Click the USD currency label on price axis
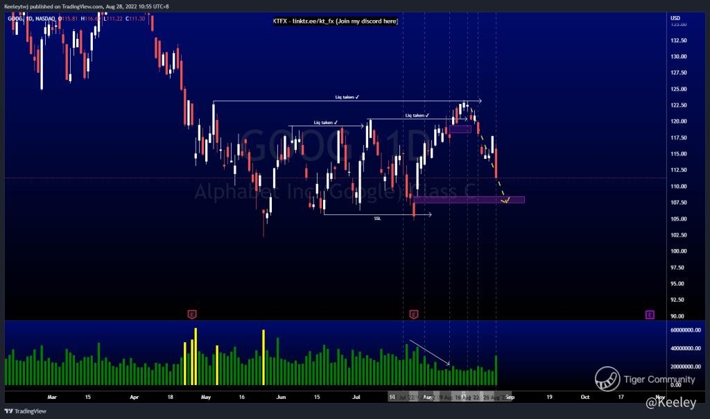This screenshot has width=710, height=419. [x=675, y=18]
